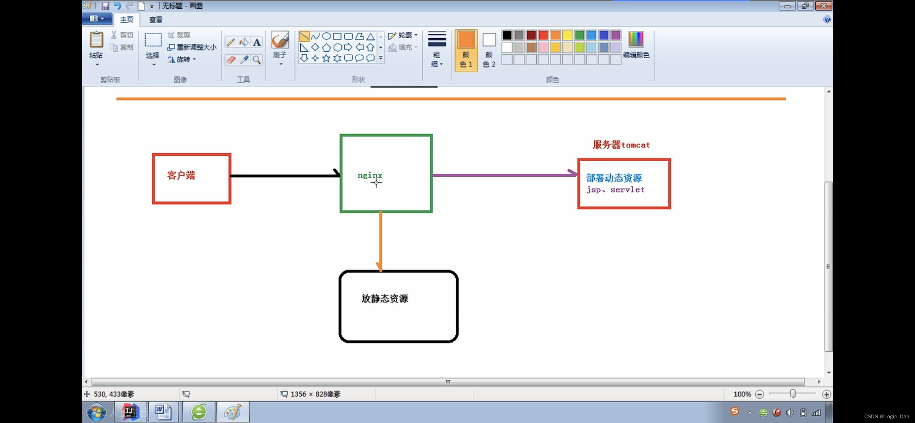The width and height of the screenshot is (915, 423).
Task: Select the Fill with color bucket tool
Action: (244, 42)
